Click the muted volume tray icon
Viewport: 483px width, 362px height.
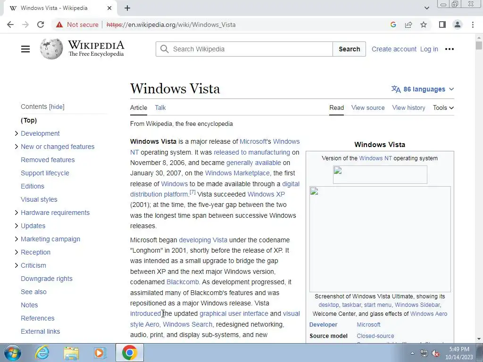(435, 354)
